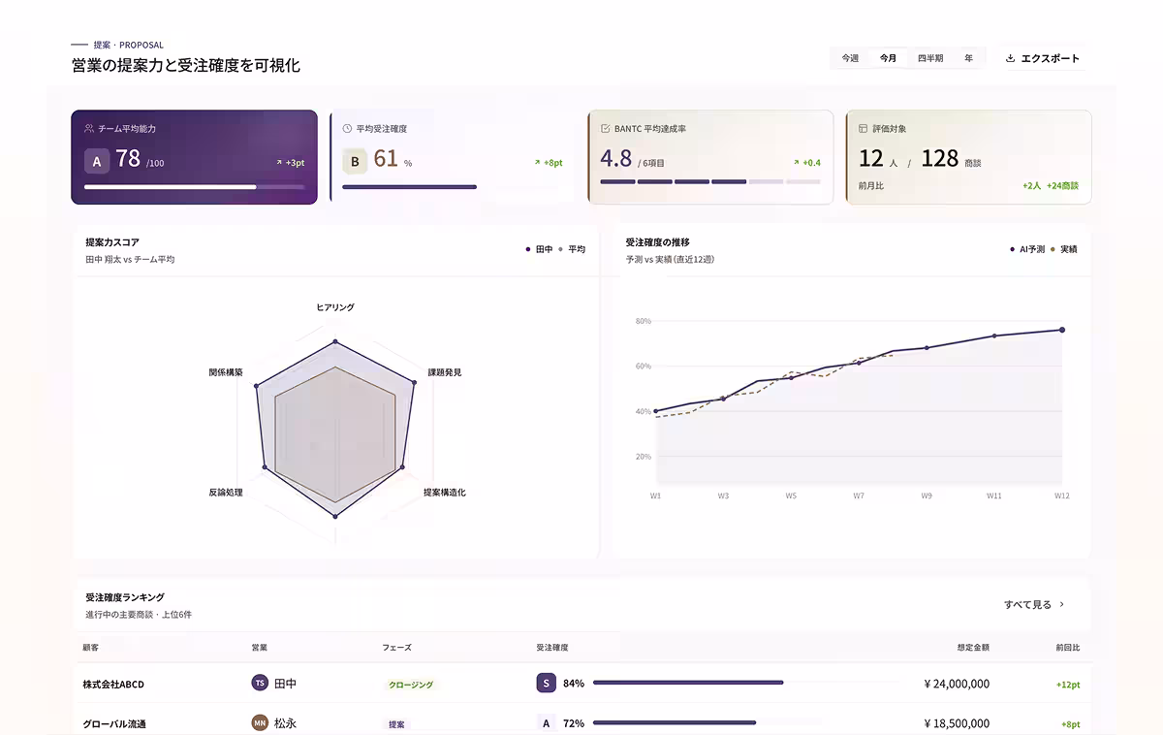Open the グローバル流通 customer row
Screen dimensions: 1163x735
coord(584,721)
